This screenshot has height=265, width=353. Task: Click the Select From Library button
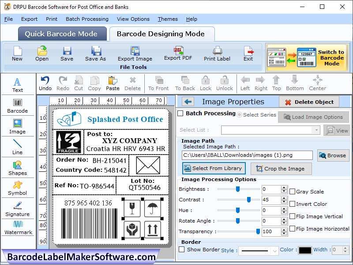[214, 168]
